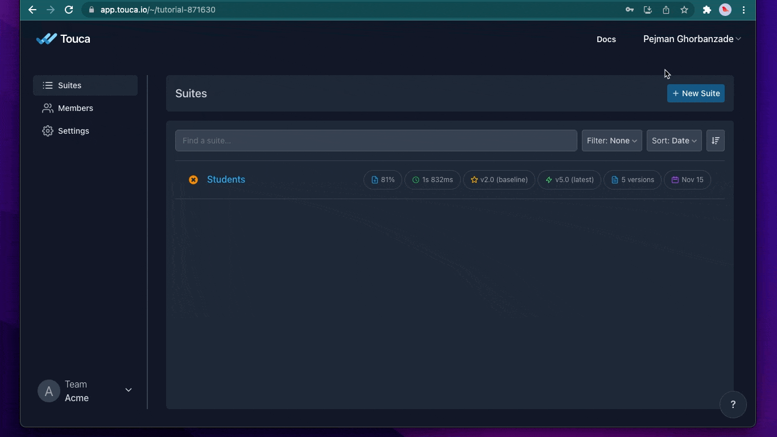Viewport: 777px width, 437px height.
Task: Open Chrome three-dot menu
Action: pos(743,10)
